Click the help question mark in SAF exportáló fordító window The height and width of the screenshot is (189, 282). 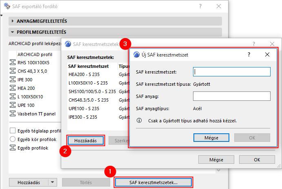pyautogui.click(x=200, y=6)
